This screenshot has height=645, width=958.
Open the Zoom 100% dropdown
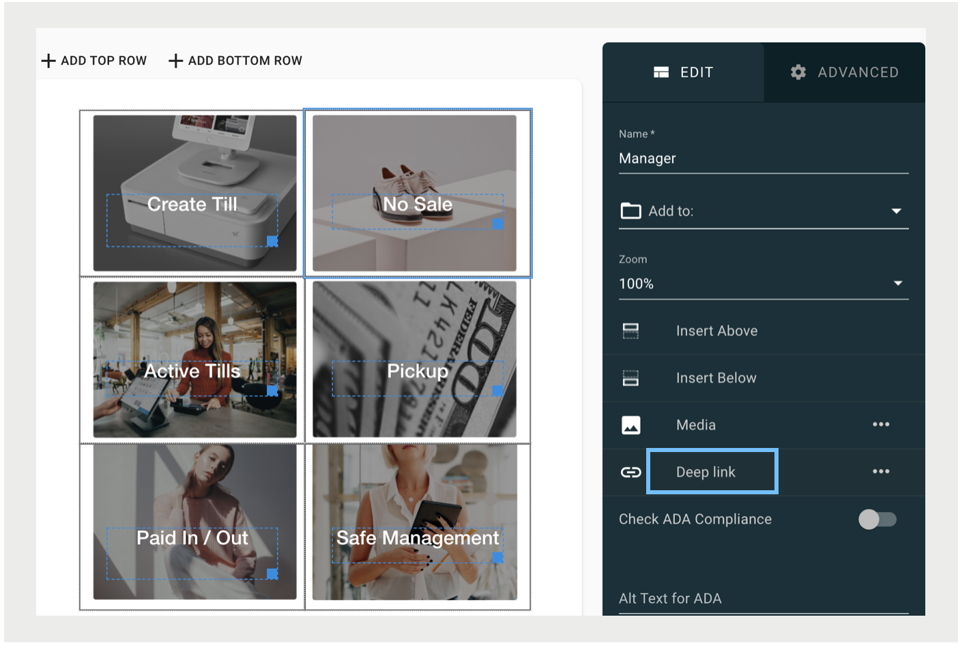pos(764,284)
